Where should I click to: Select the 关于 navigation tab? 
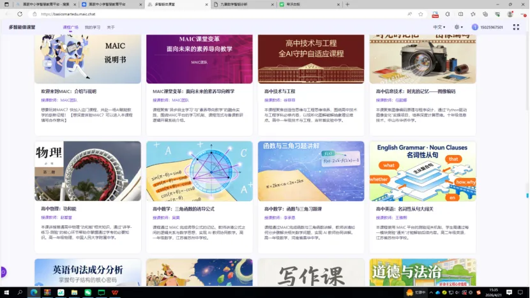click(x=111, y=27)
